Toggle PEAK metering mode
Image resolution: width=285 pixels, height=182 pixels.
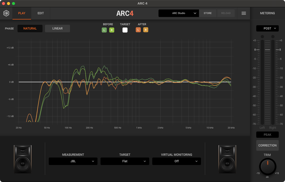[x=267, y=135]
